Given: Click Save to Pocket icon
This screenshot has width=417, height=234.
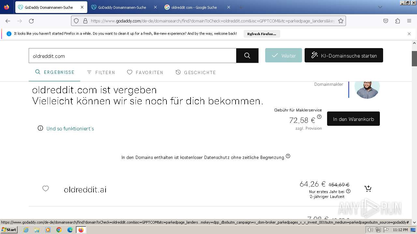Looking at the screenshot, I should point(386,21).
